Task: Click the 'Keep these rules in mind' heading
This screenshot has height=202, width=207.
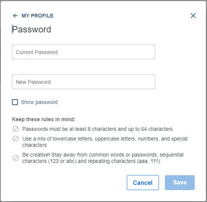Action: tap(44, 119)
